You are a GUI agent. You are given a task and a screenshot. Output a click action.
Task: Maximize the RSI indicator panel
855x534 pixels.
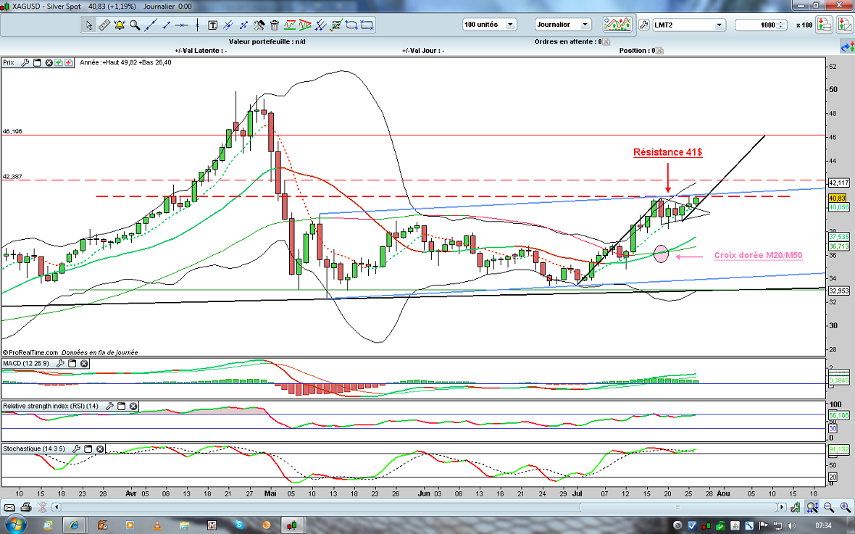pos(121,406)
